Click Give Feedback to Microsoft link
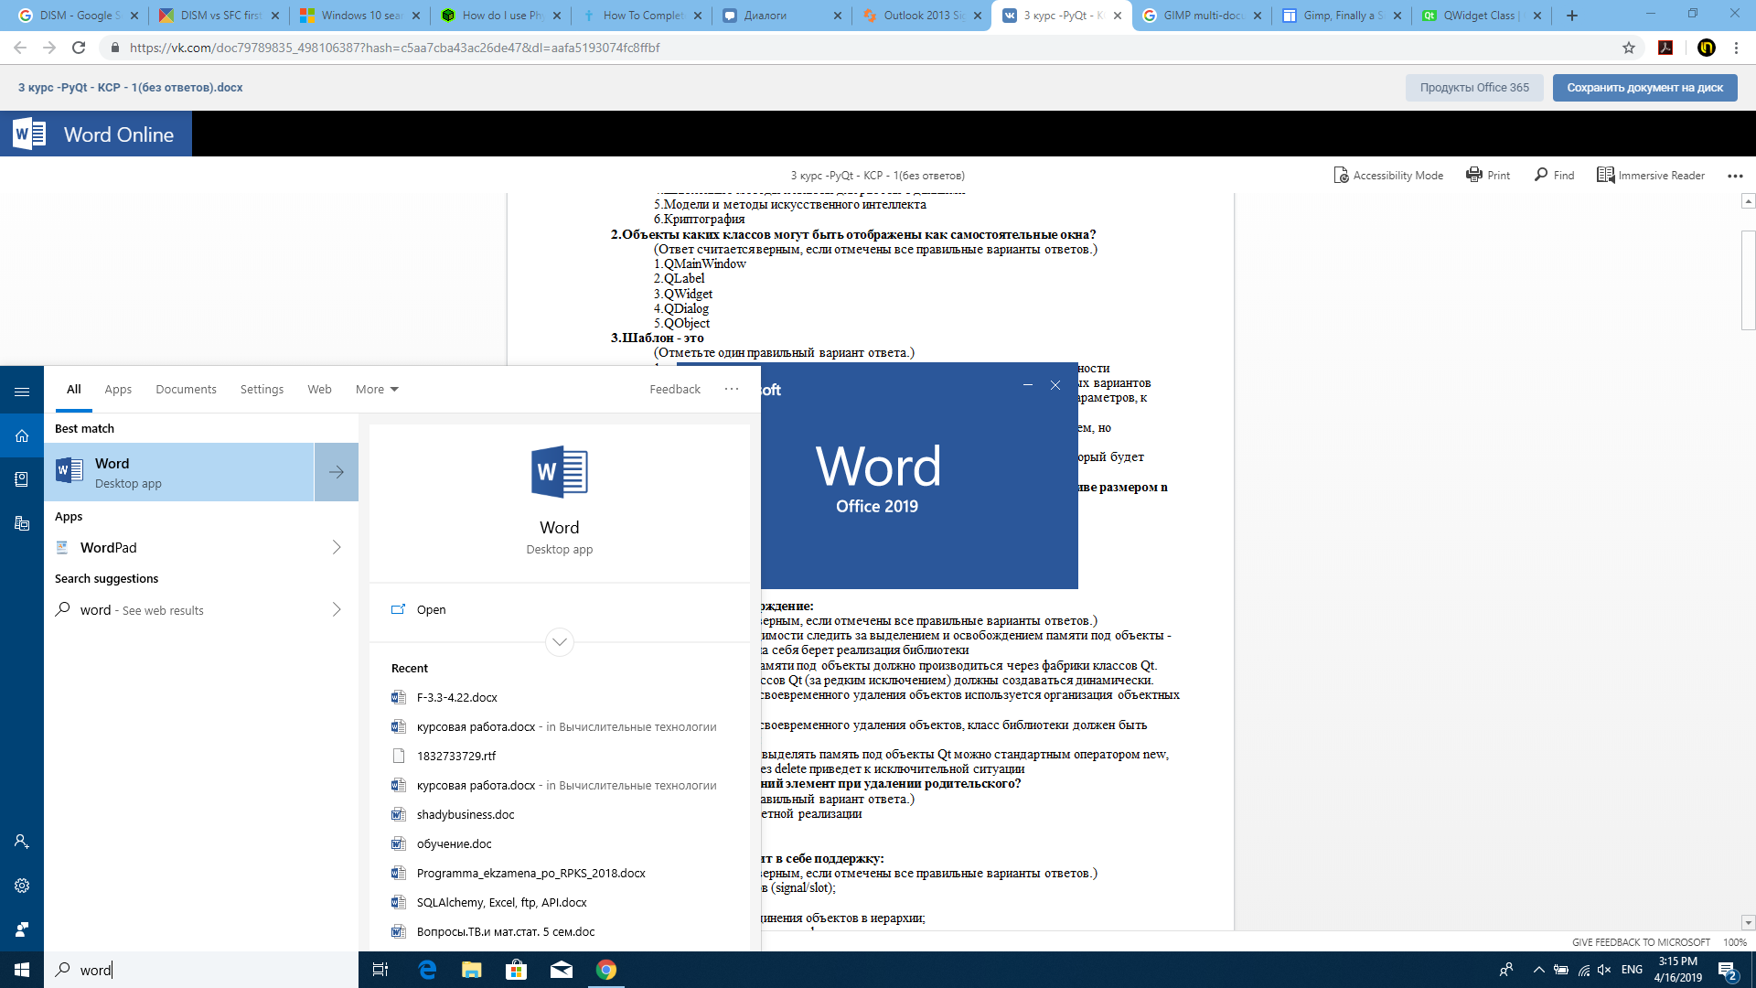This screenshot has height=988, width=1756. coord(1641,942)
